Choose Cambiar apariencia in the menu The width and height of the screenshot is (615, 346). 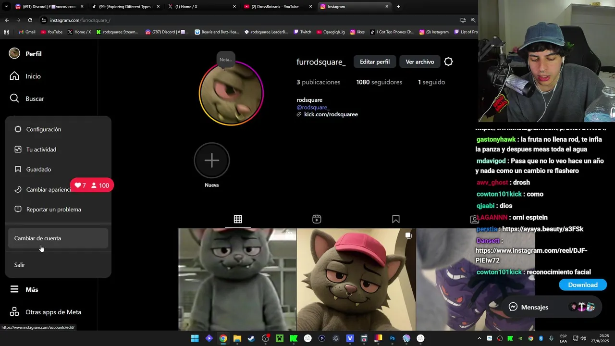[x=42, y=189]
